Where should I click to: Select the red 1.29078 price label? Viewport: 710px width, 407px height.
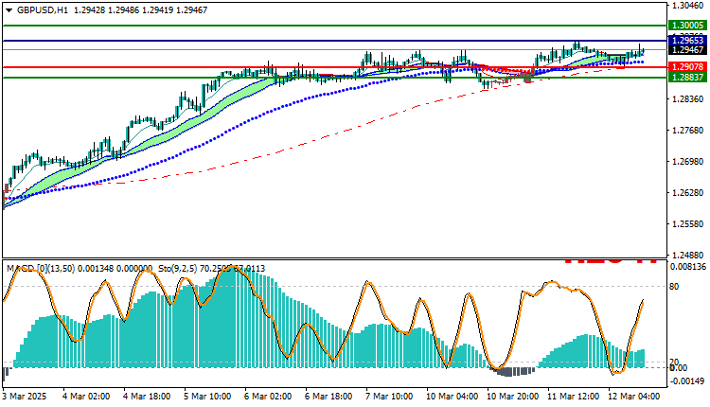point(688,67)
